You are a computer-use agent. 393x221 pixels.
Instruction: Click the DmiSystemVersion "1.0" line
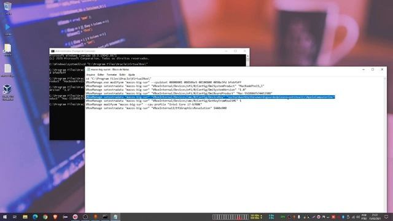(166, 90)
